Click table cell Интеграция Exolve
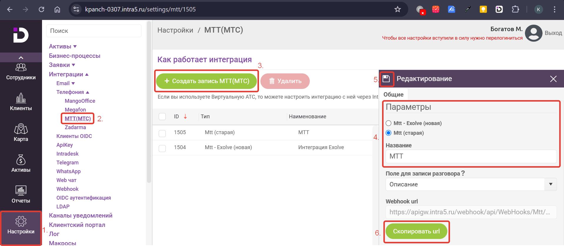This screenshot has width=564, height=246. [x=321, y=147]
